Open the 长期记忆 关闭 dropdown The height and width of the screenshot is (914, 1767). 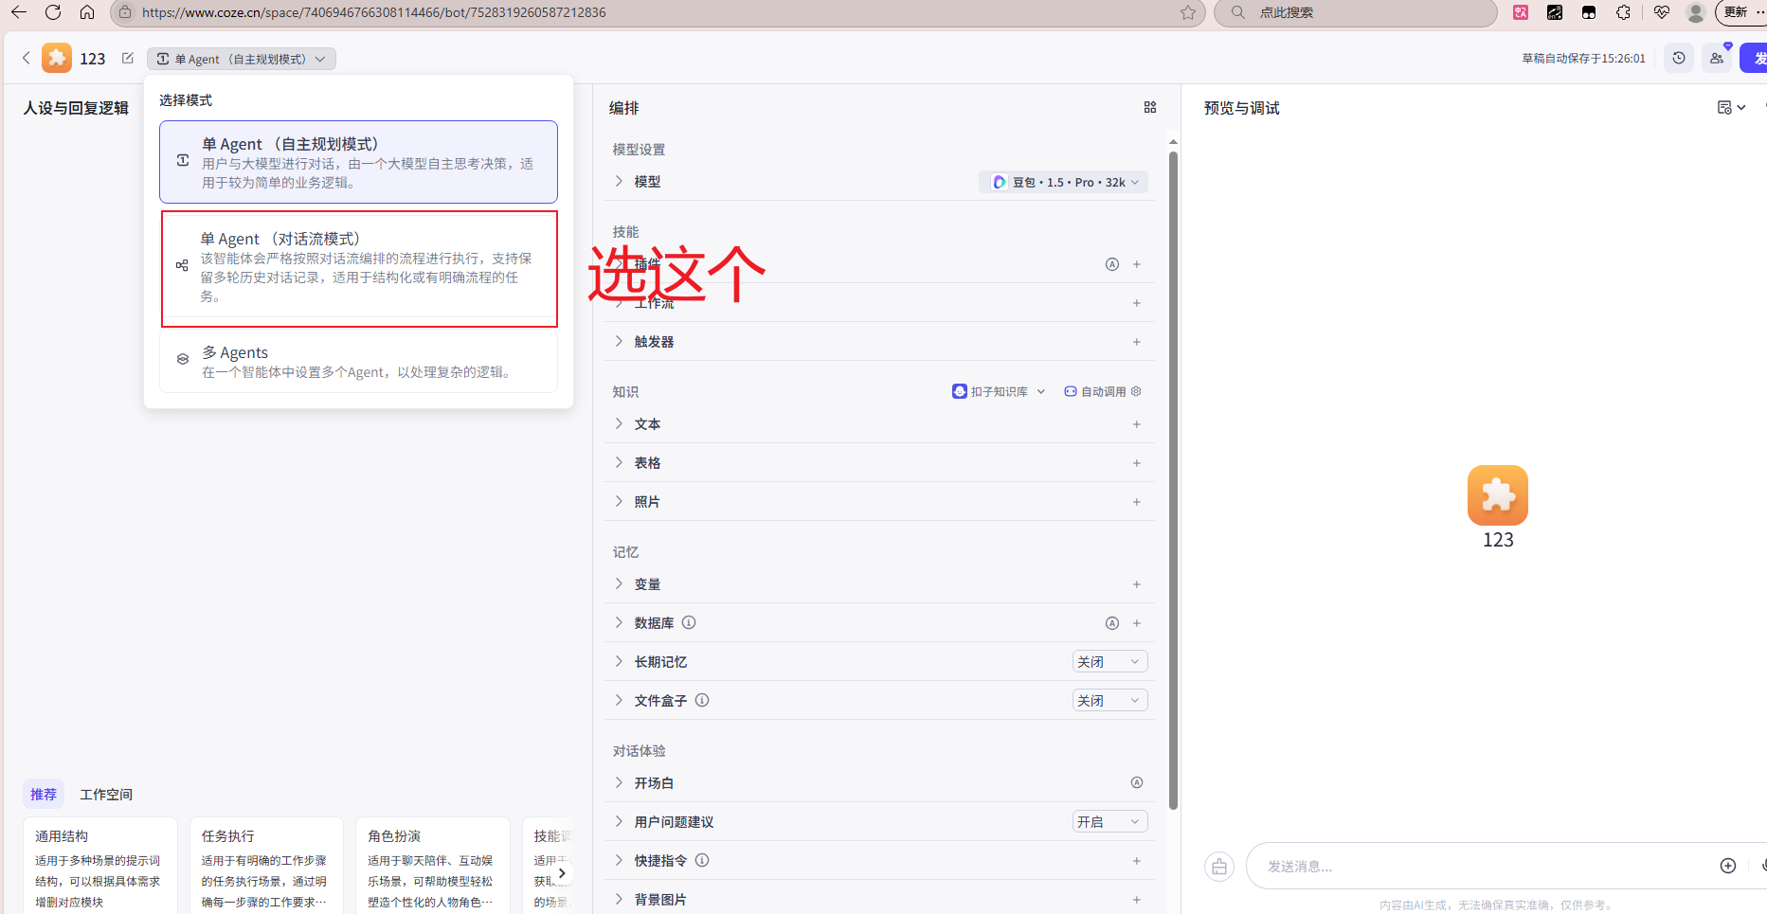pos(1109,662)
